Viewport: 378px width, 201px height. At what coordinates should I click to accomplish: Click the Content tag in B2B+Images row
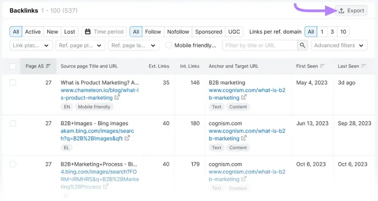[238, 148]
